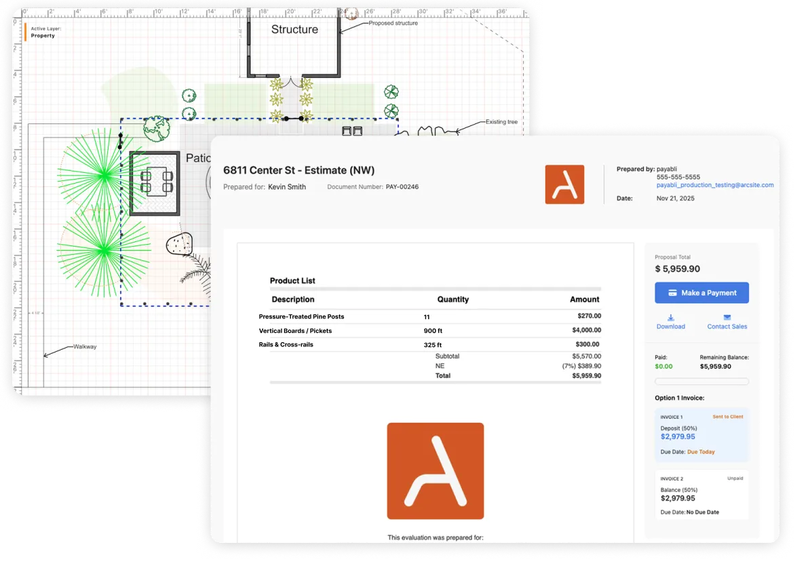The height and width of the screenshot is (570, 810).
Task: Click the Vertical Boards / Pickets row
Action: coord(430,331)
